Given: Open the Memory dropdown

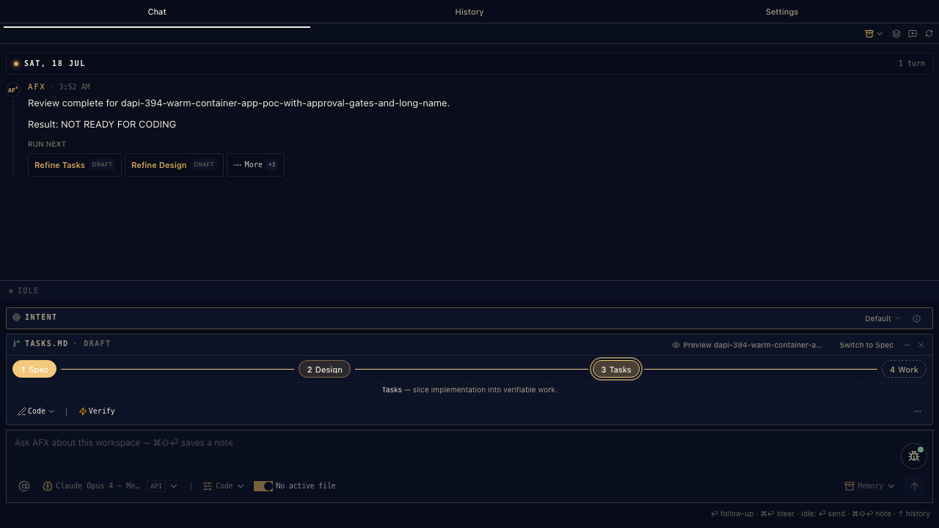Looking at the screenshot, I should coord(870,485).
